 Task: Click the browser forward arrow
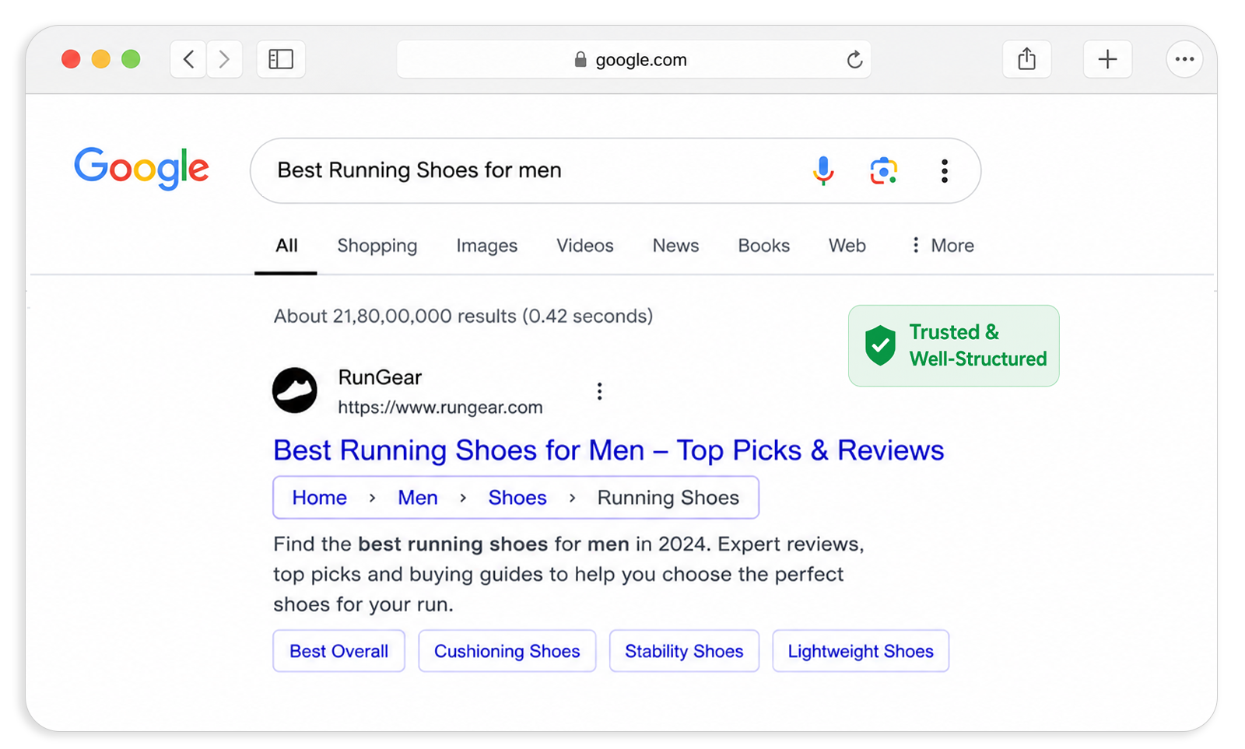(224, 59)
